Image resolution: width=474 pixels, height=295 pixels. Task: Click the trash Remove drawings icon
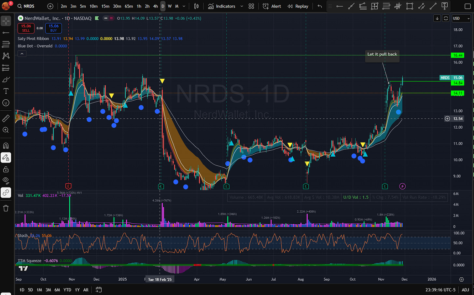tap(6, 208)
